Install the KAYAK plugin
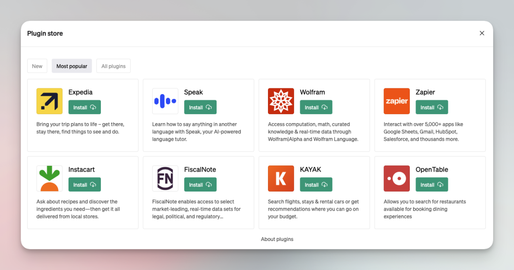 point(316,184)
